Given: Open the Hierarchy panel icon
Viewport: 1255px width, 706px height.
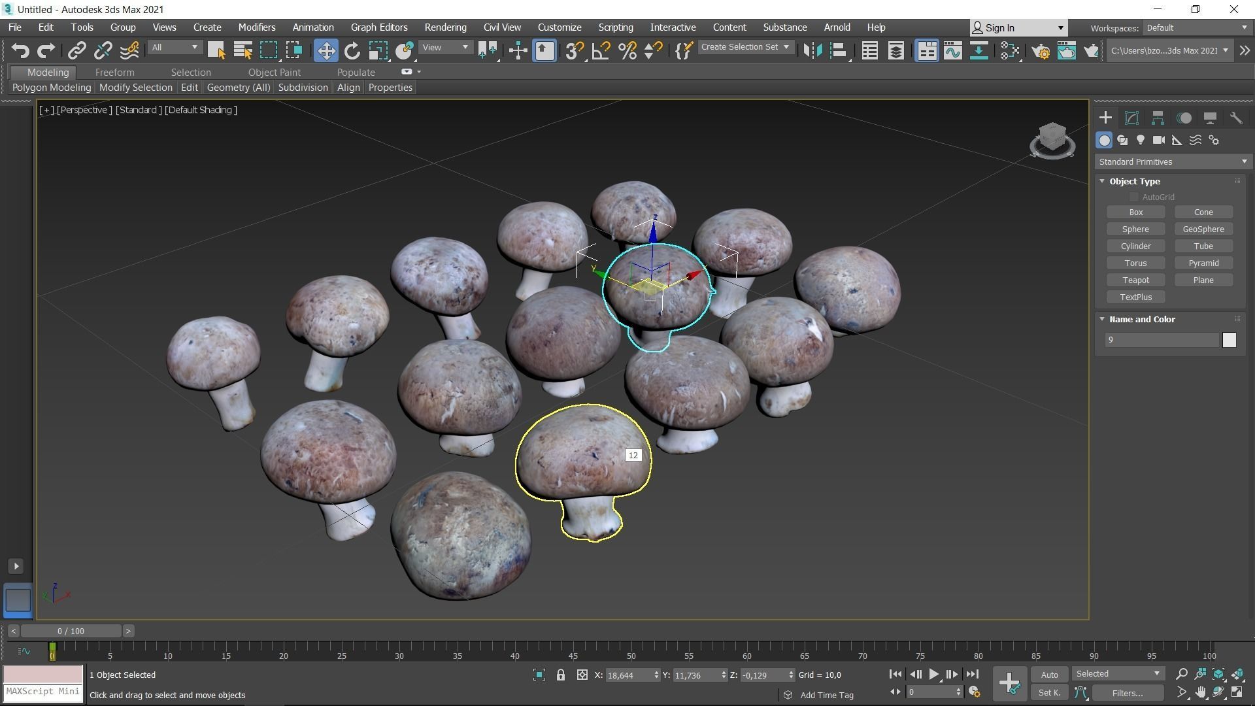Looking at the screenshot, I should [x=1158, y=118].
